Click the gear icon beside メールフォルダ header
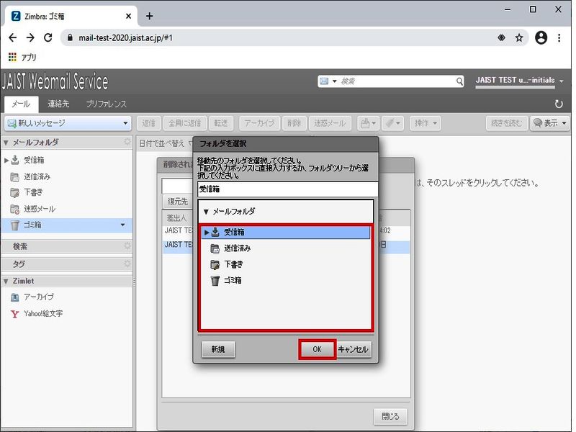Screen dimensions: 576x432 pyautogui.click(x=127, y=143)
